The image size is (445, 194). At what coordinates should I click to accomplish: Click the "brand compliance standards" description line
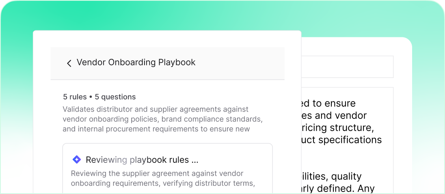162,119
